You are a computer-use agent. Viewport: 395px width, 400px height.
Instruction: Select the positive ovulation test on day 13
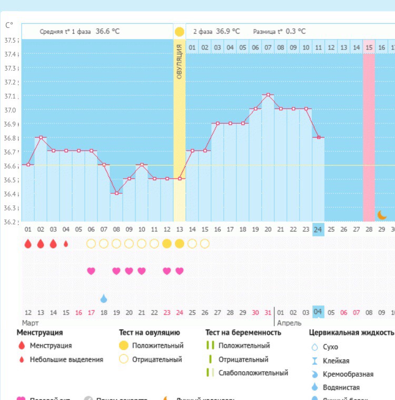click(180, 243)
